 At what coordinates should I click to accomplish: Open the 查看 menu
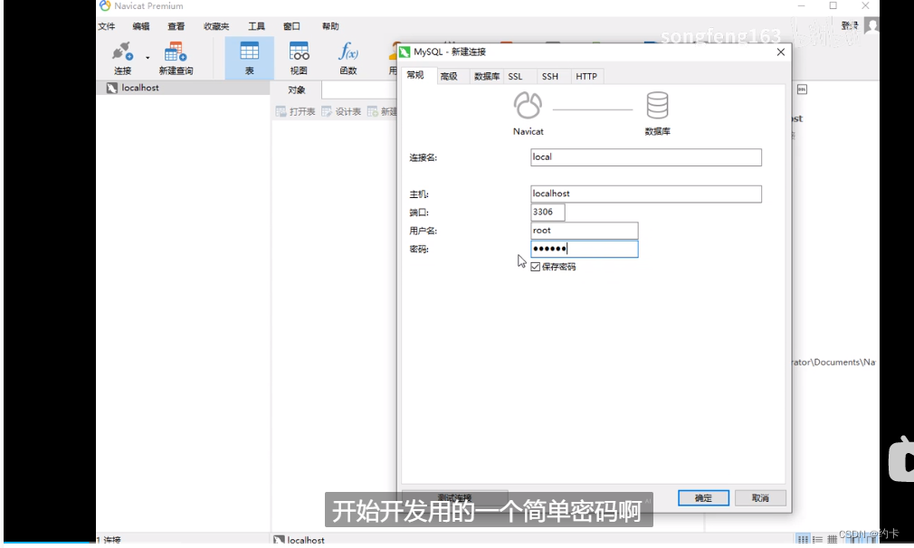point(176,26)
